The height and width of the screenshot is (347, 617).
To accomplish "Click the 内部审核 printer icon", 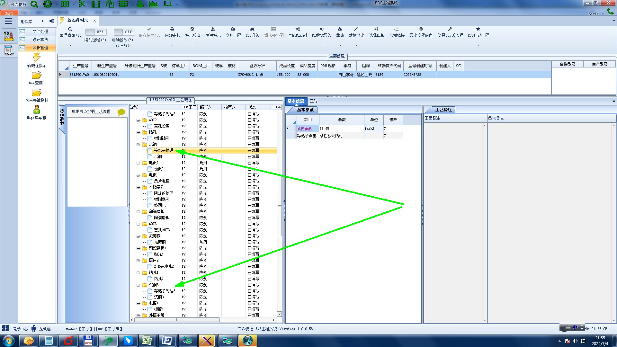I will tap(172, 29).
